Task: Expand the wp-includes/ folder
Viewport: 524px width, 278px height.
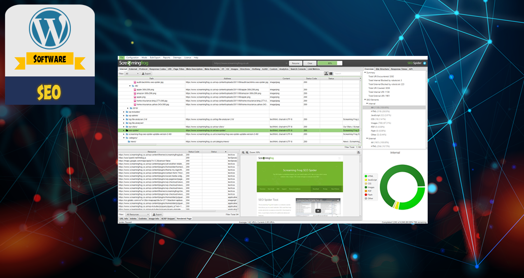Action: 124,112
